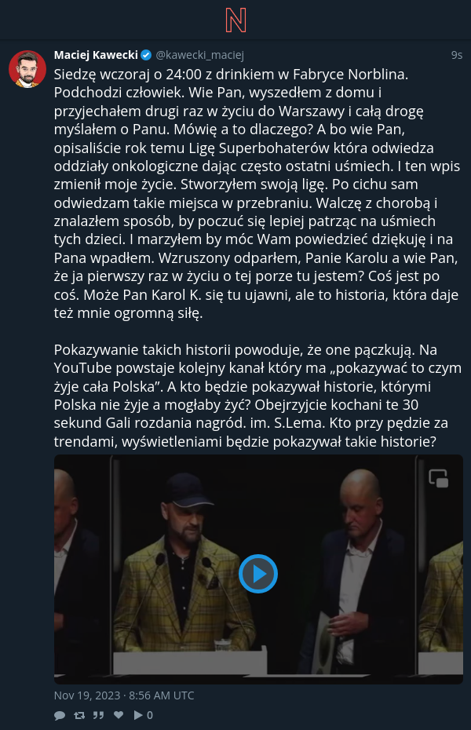Play the embedded award gala video
471x730 pixels.
[258, 574]
